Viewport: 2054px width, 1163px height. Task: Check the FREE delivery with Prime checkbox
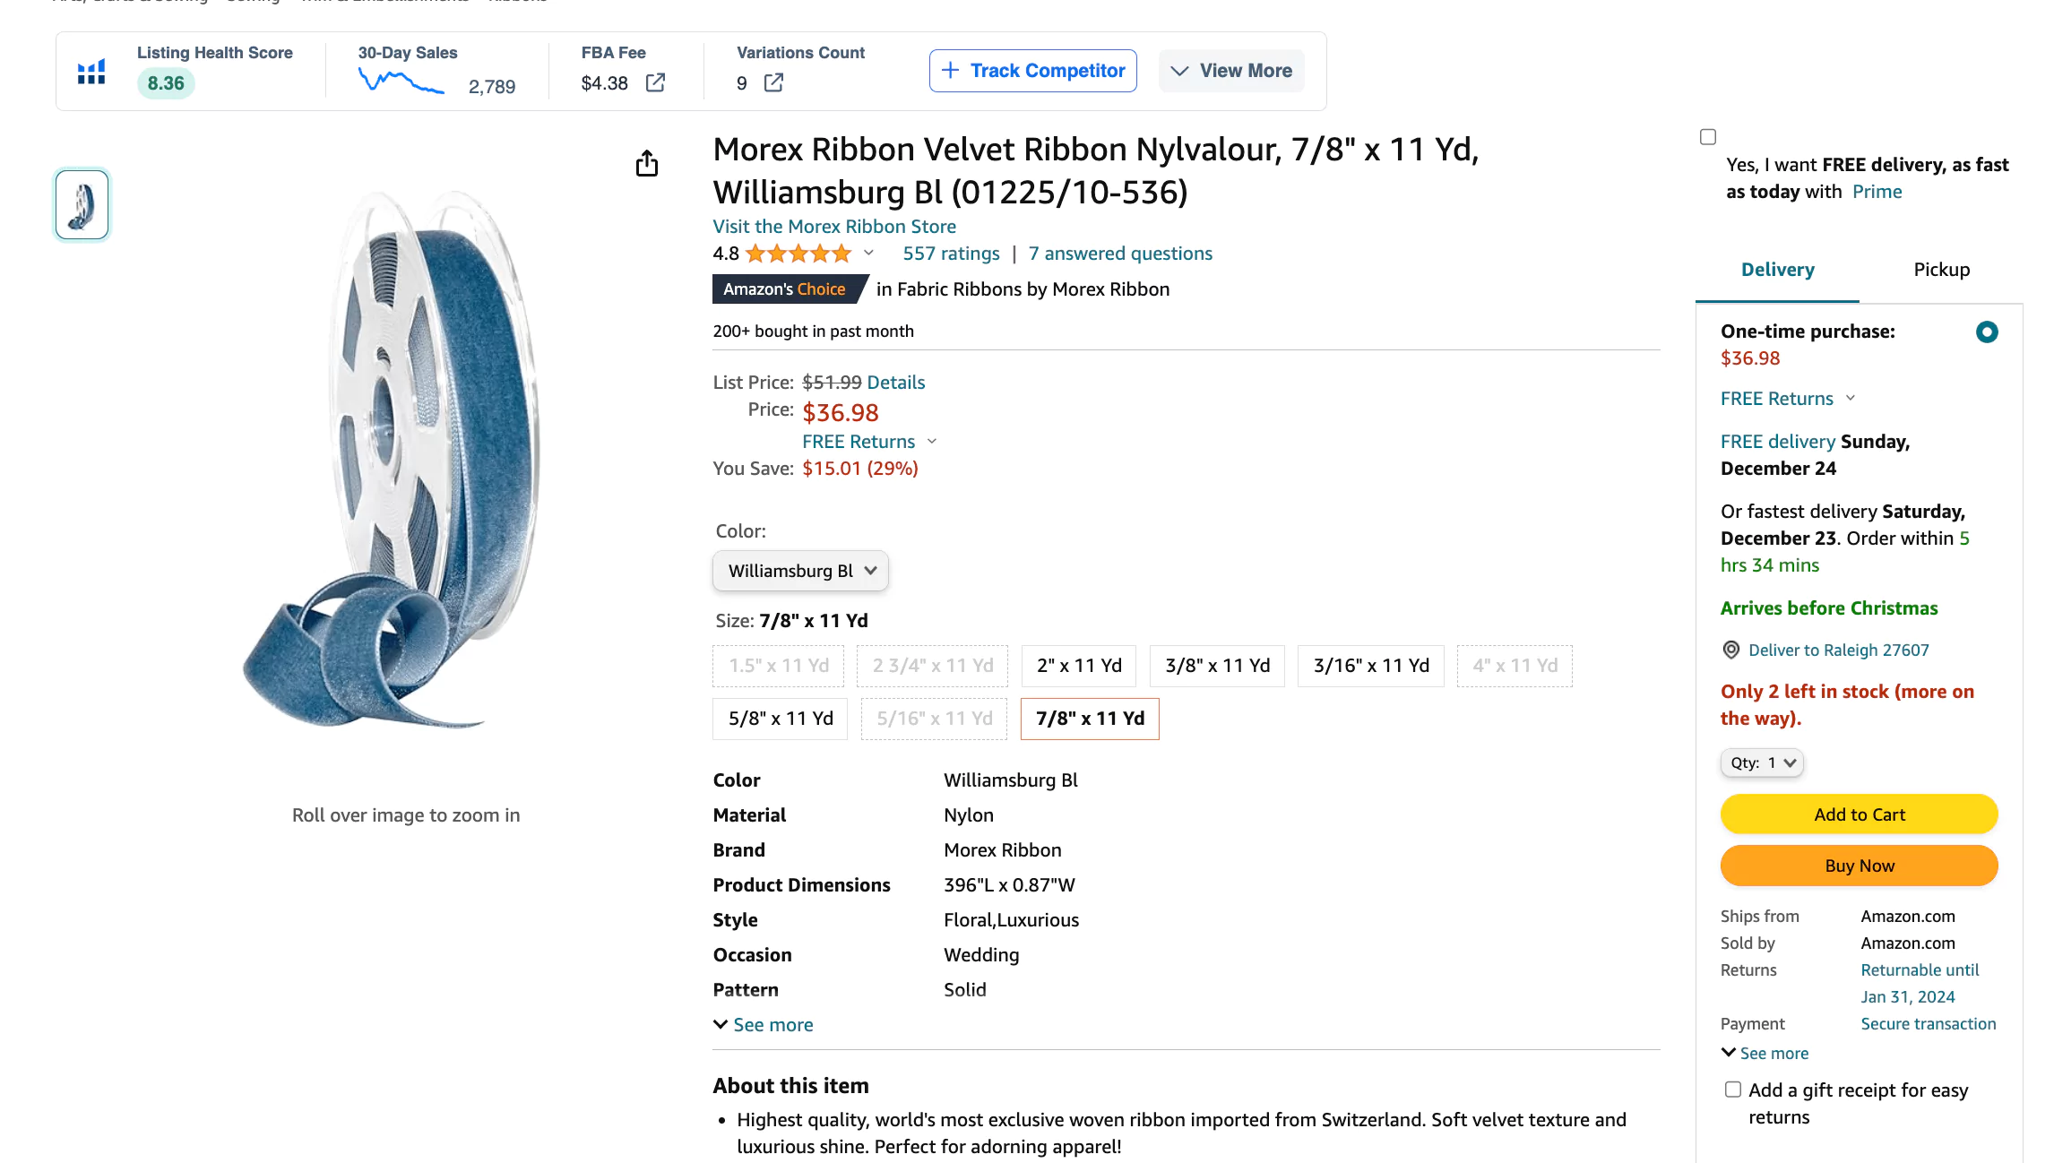tap(1708, 137)
